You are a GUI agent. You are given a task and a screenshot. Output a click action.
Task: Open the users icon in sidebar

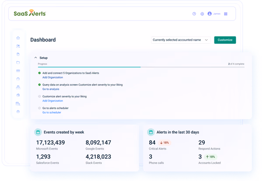pos(18,46)
